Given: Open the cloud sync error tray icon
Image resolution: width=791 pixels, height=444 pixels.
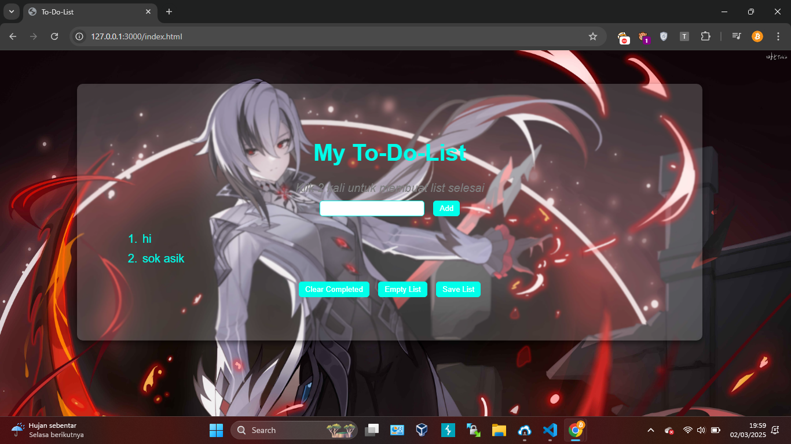Looking at the screenshot, I should tap(669, 430).
